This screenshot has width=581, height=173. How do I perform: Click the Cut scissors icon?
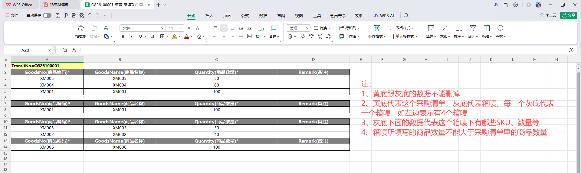[x=106, y=28]
